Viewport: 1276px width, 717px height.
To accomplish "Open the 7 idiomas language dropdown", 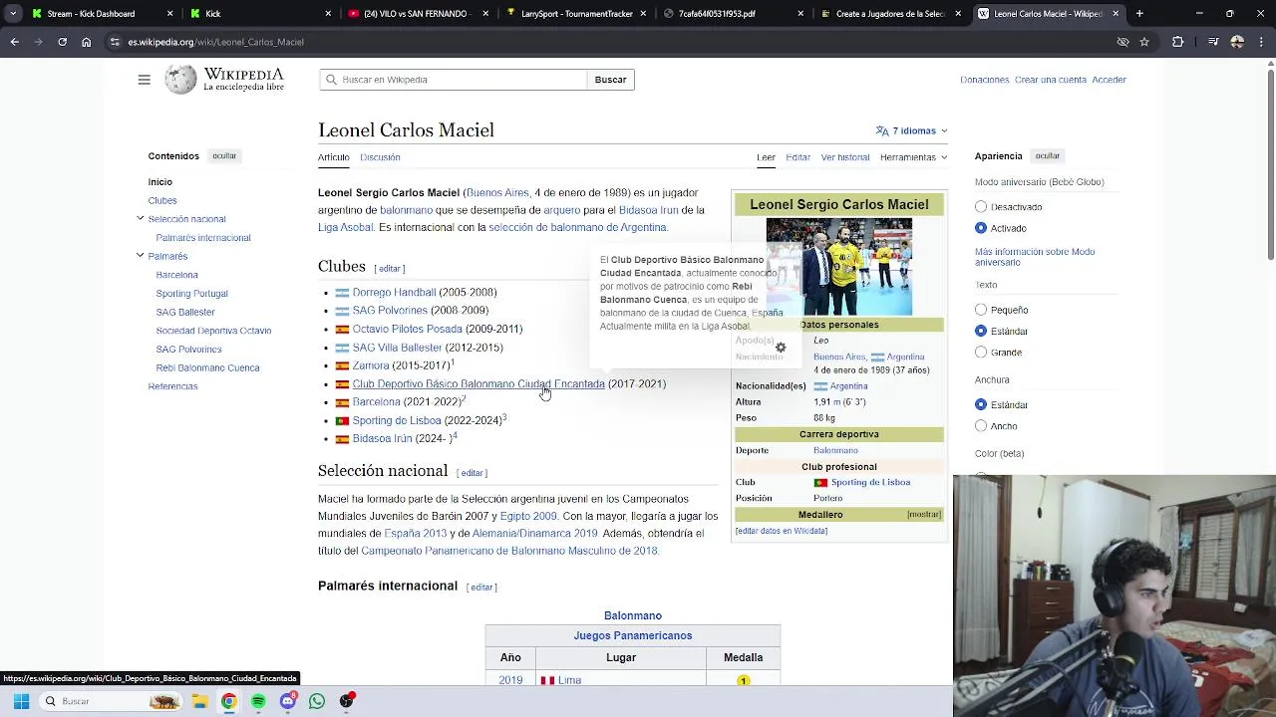I will point(911,130).
